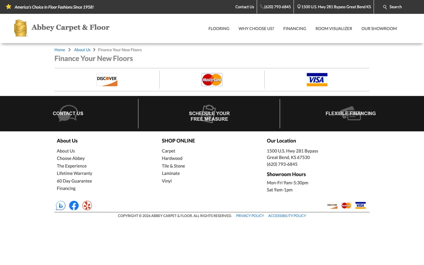Click the Flexible Financing tile

coord(351,113)
